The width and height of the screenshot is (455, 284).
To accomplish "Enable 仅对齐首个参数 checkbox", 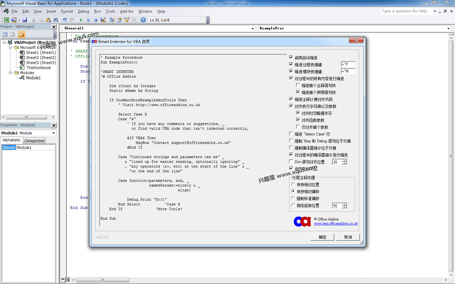I will pos(298,127).
